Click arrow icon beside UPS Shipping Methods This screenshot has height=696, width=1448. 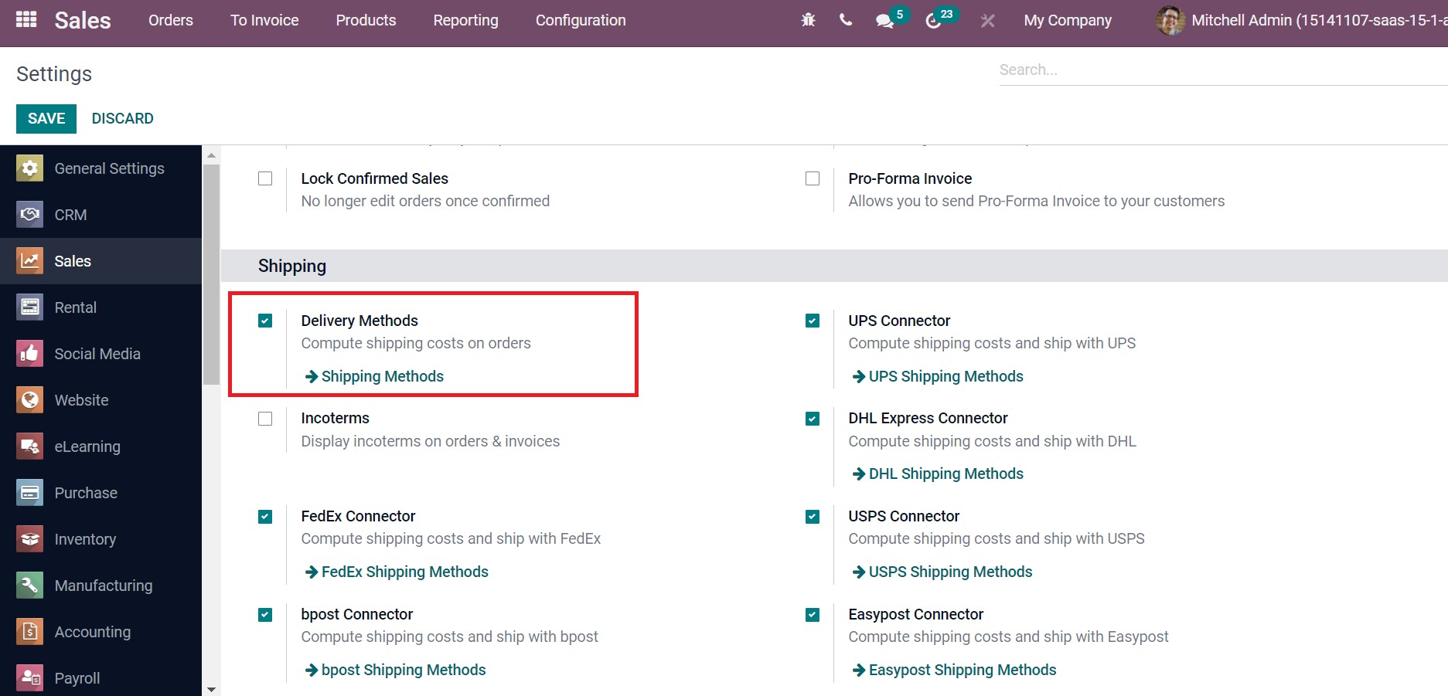pos(859,376)
